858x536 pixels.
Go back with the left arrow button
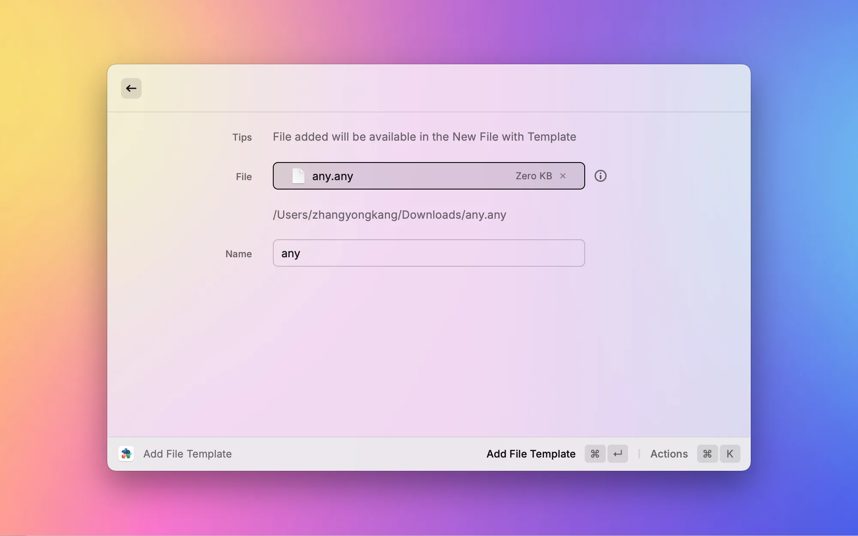[131, 88]
